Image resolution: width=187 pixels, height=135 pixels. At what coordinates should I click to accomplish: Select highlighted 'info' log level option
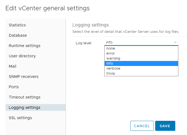(141, 63)
